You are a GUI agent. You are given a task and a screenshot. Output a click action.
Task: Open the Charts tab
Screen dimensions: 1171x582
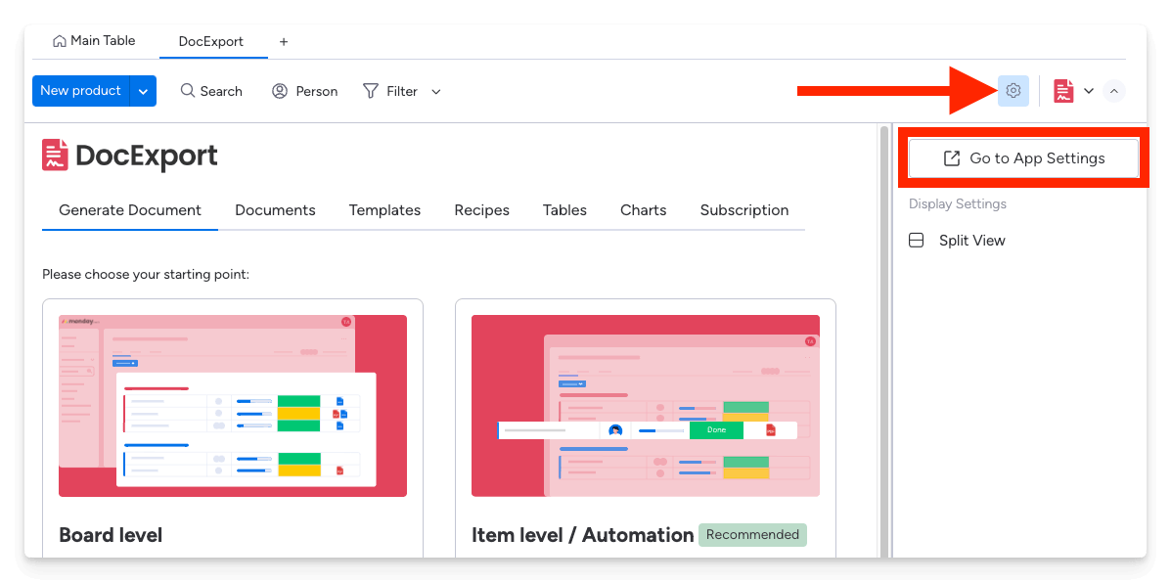coord(643,210)
